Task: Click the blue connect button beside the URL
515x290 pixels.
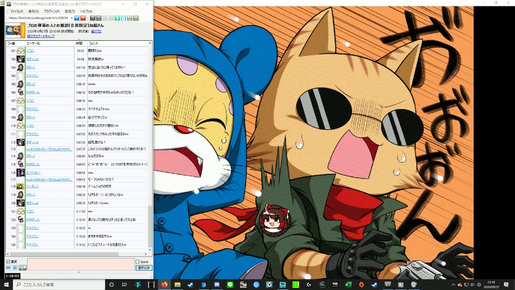Action: 77,18
